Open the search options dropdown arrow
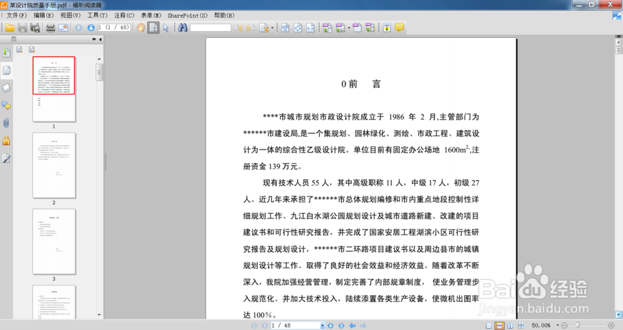The image size is (623, 330). point(272,28)
